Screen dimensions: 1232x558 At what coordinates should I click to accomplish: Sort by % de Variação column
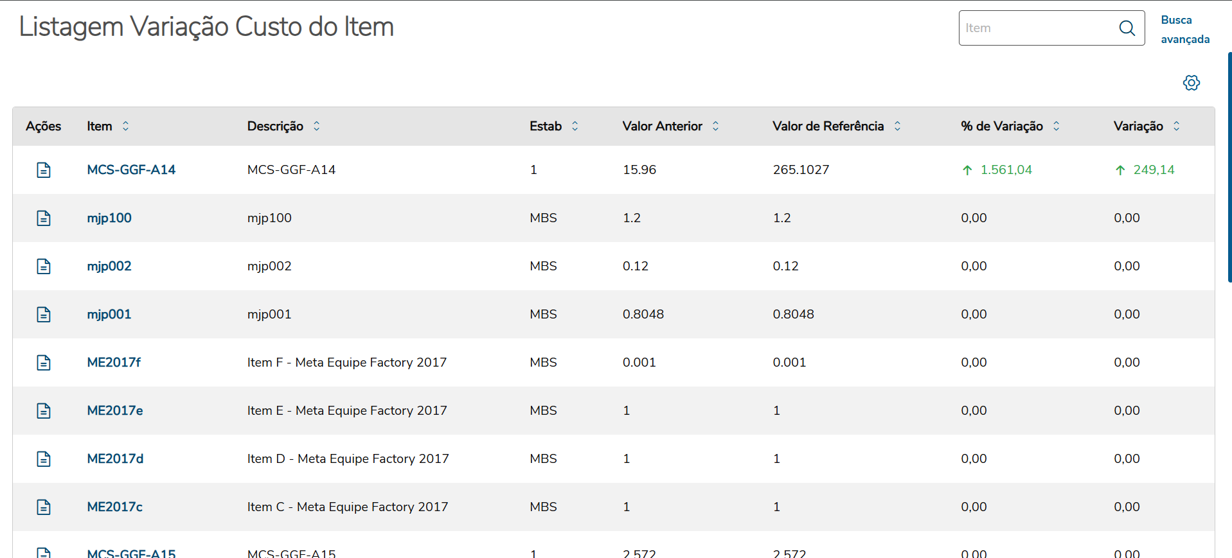[x=1056, y=126]
